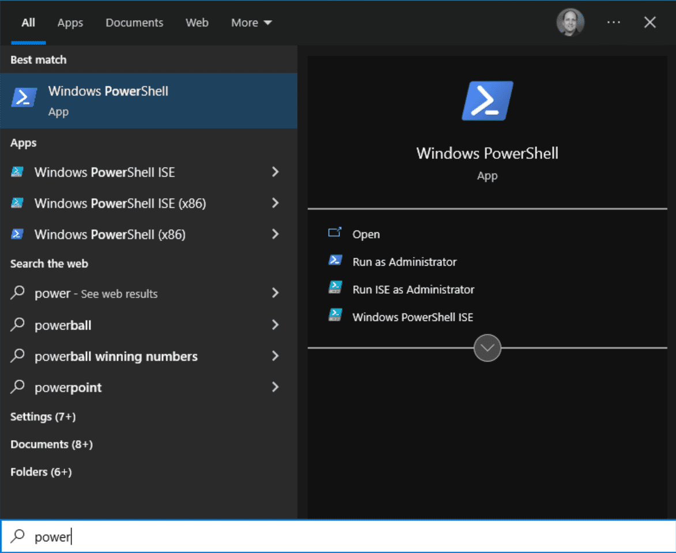Screen dimensions: 676x553
Task: Choose Run ISE as Administrator
Action: pos(413,289)
